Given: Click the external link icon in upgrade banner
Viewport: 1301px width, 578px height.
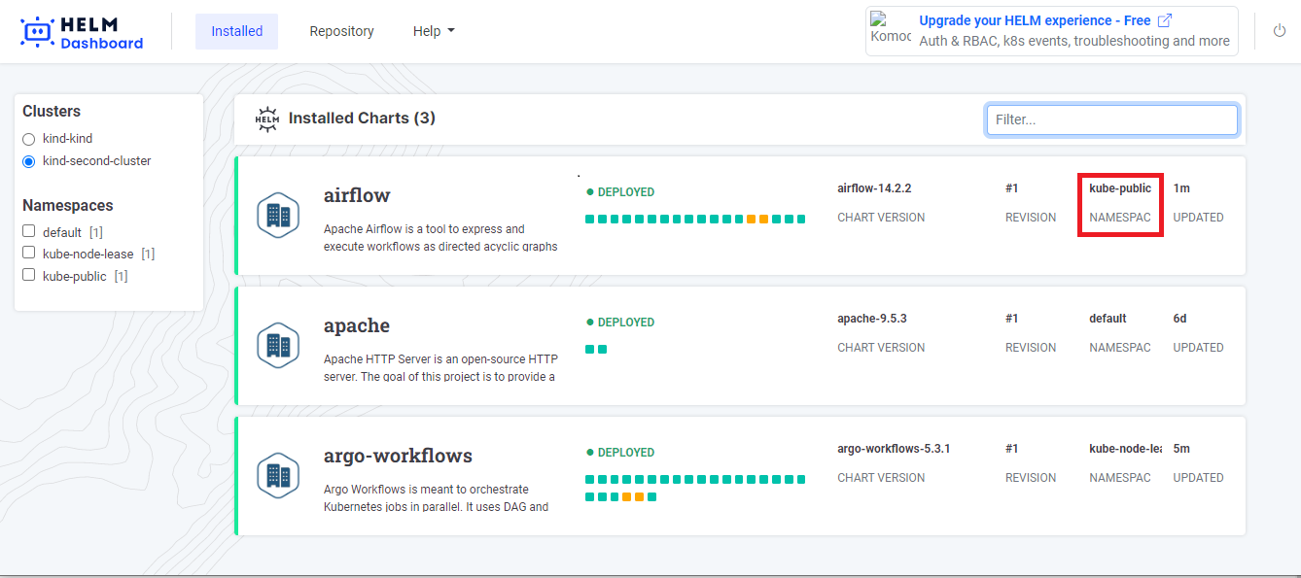Looking at the screenshot, I should (x=1165, y=20).
